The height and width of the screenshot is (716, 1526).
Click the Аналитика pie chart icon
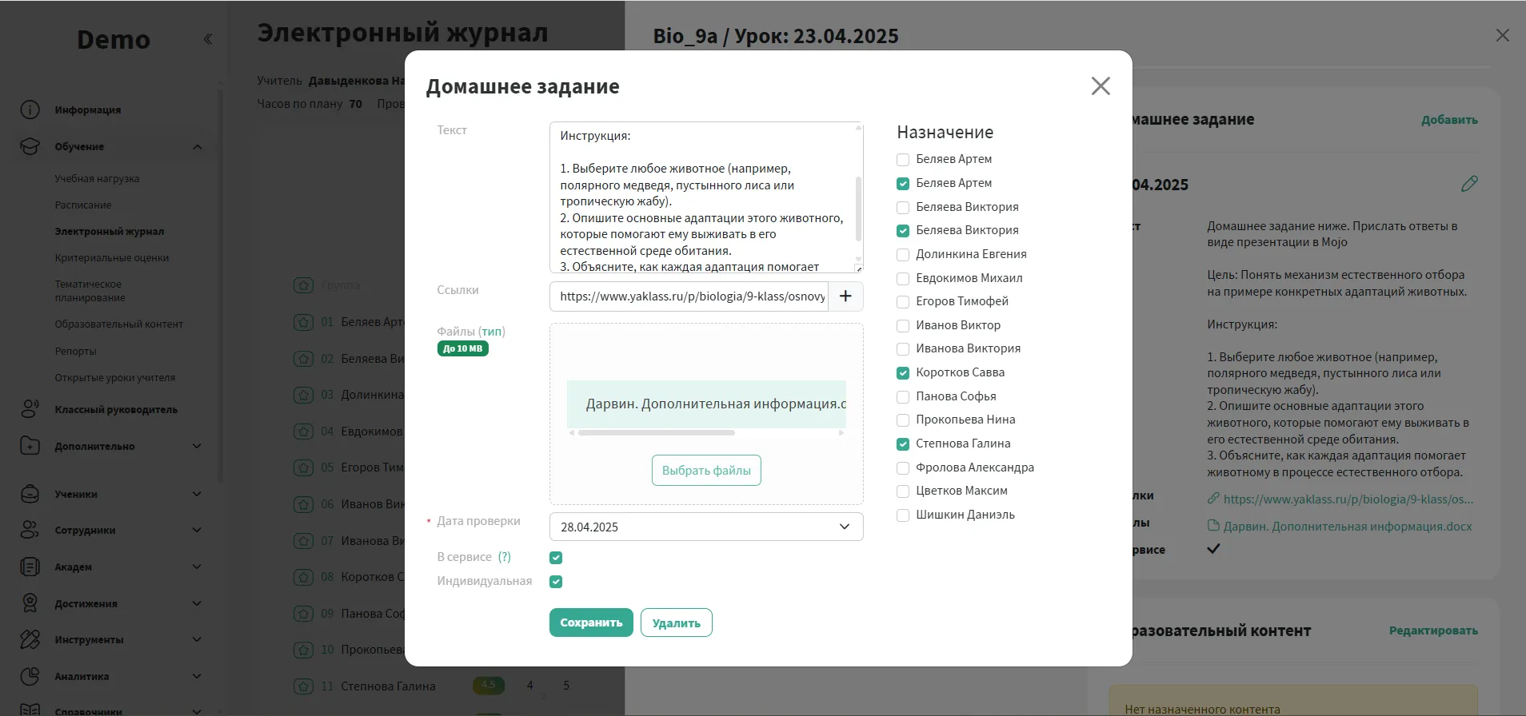(30, 676)
